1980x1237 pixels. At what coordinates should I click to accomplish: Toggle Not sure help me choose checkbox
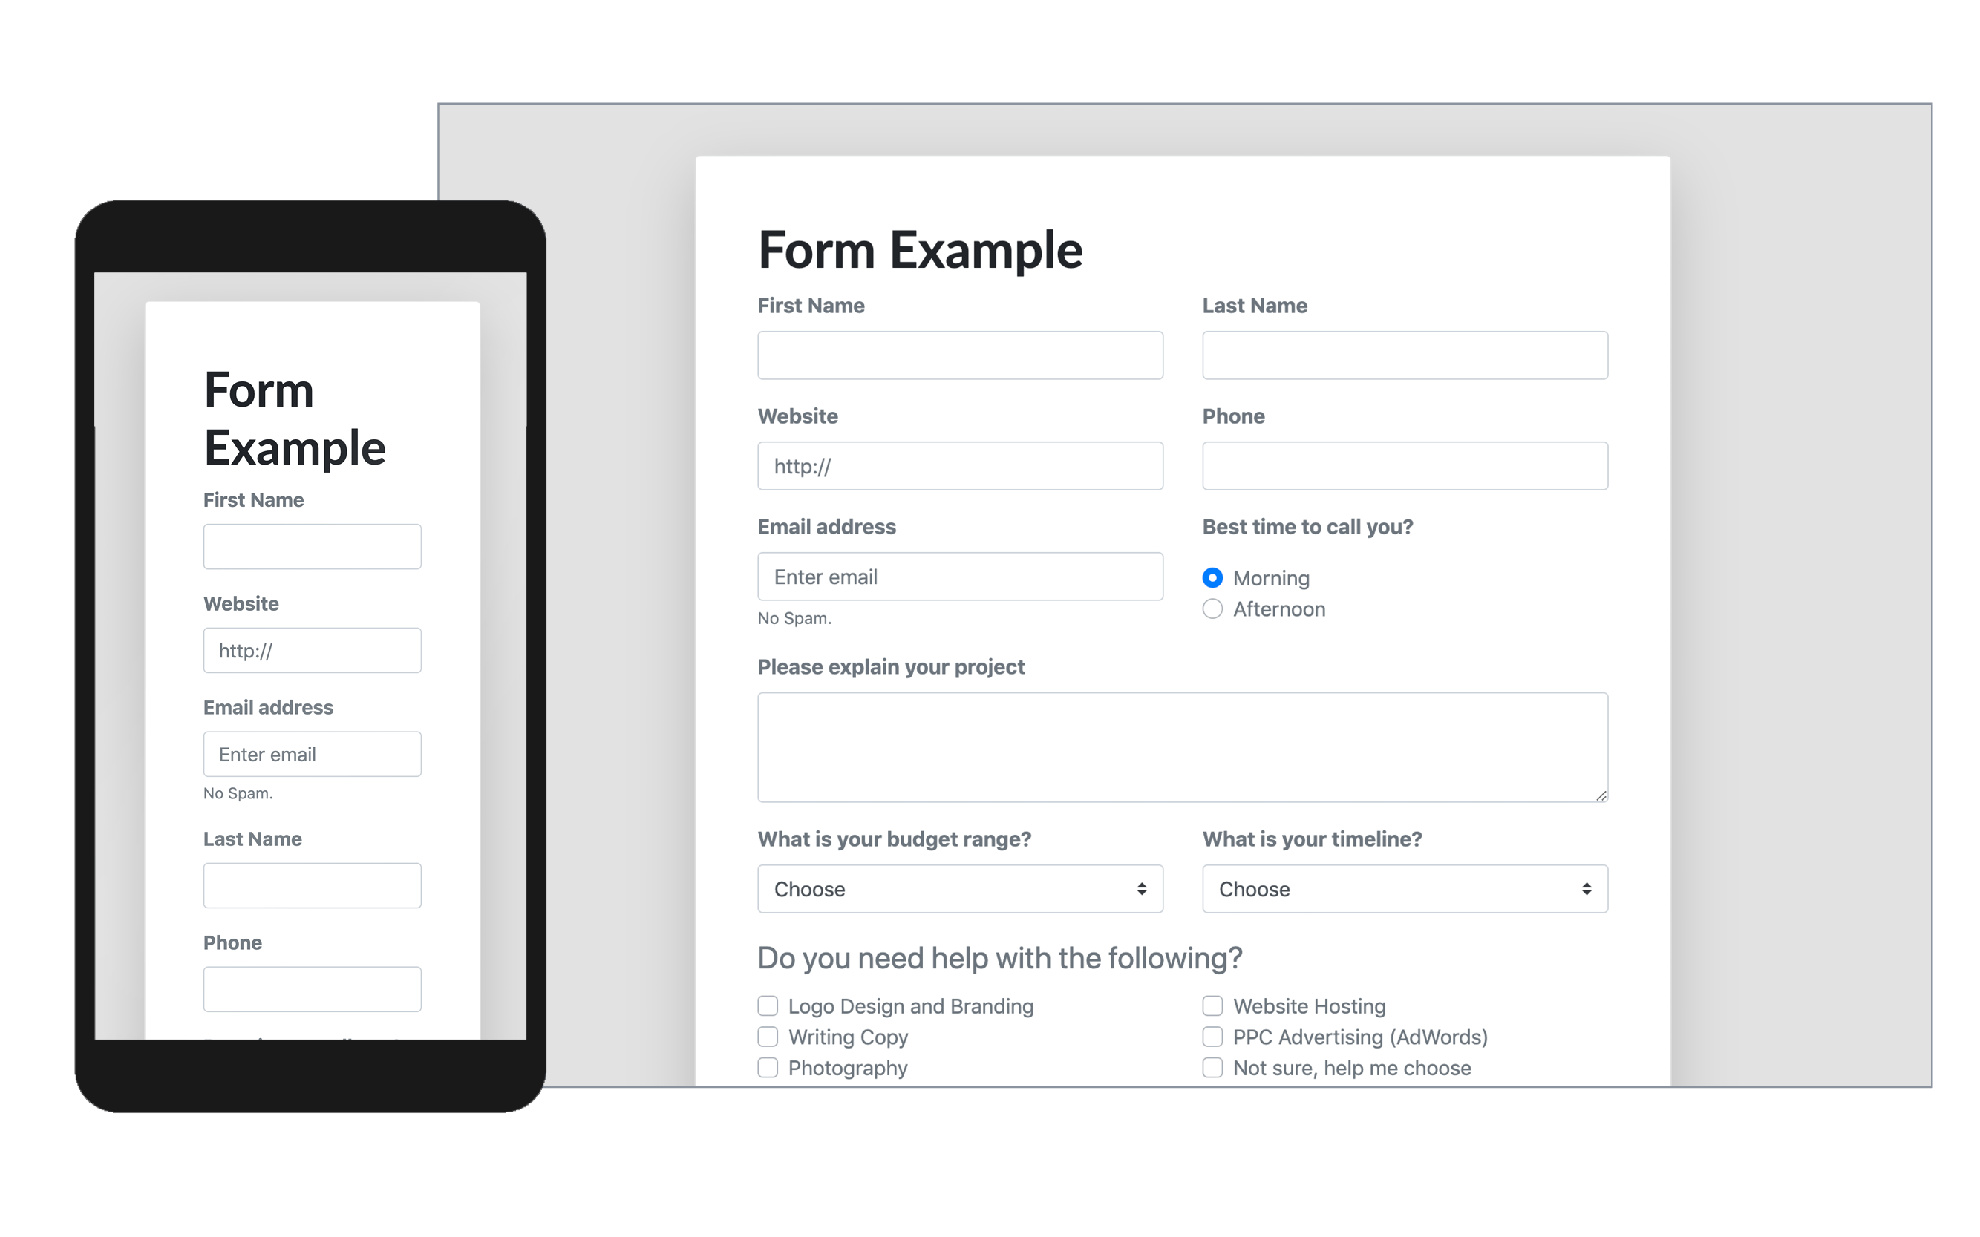(x=1213, y=1079)
